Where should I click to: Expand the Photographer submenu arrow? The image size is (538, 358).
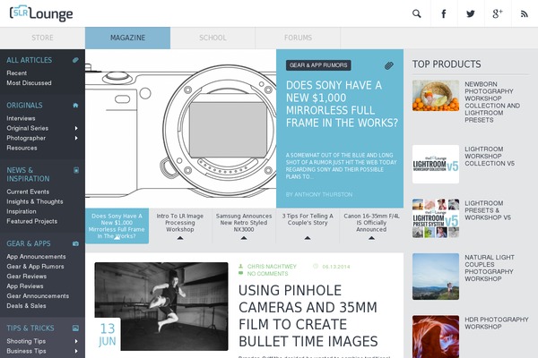coord(76,138)
